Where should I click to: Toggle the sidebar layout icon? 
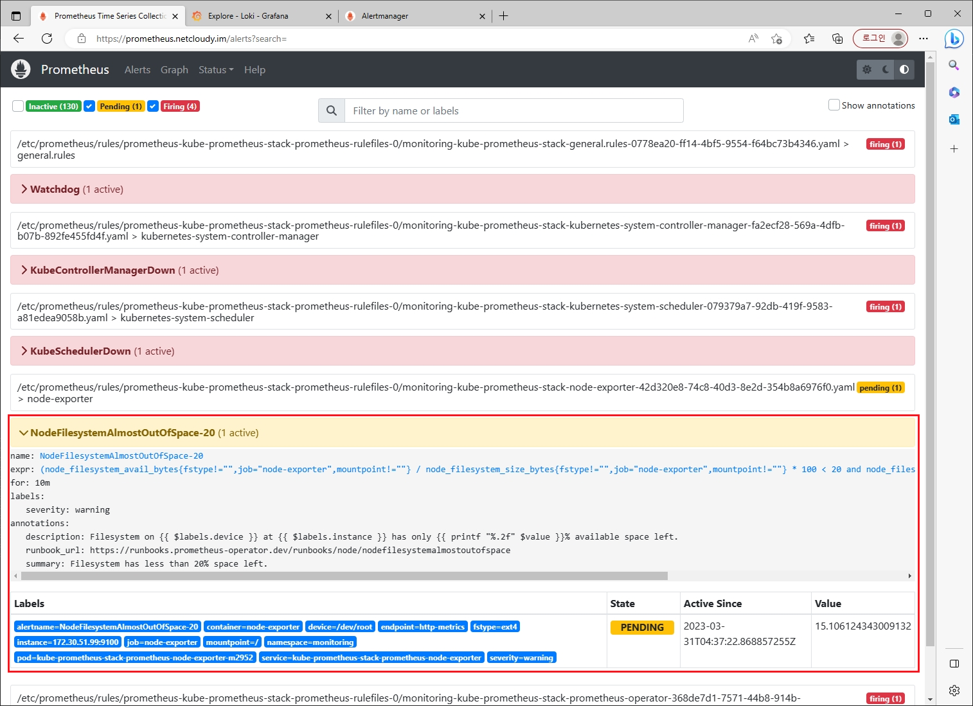click(x=954, y=664)
